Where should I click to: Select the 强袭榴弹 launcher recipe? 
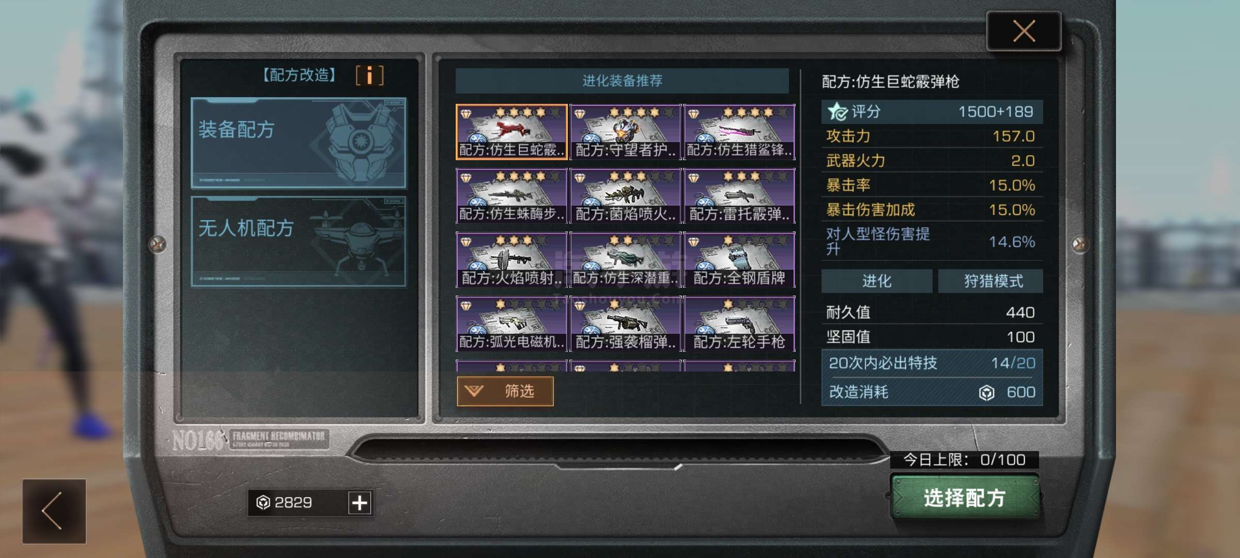pos(625,324)
